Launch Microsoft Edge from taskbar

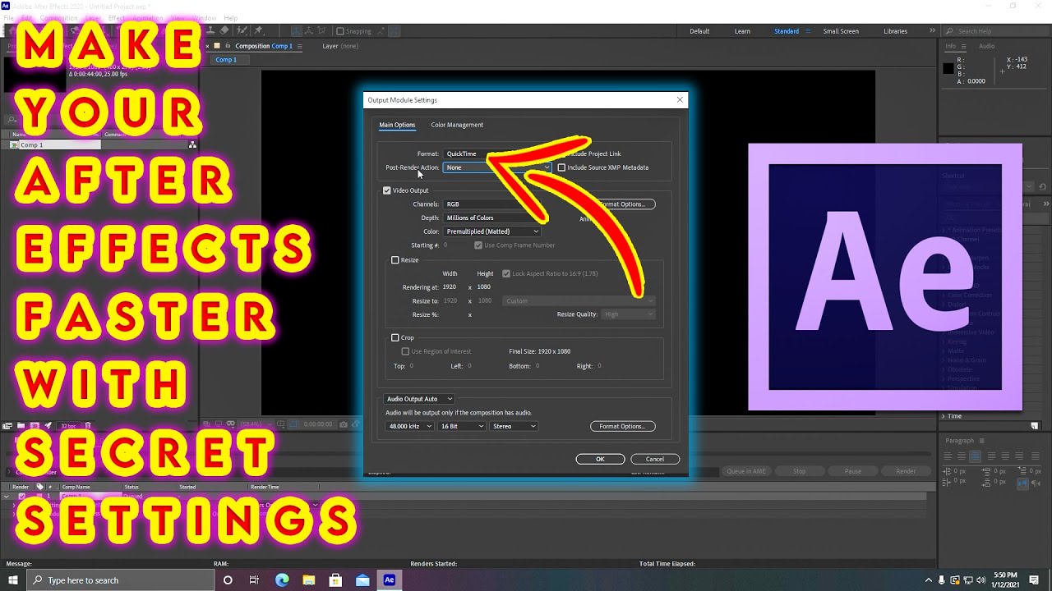tap(281, 580)
